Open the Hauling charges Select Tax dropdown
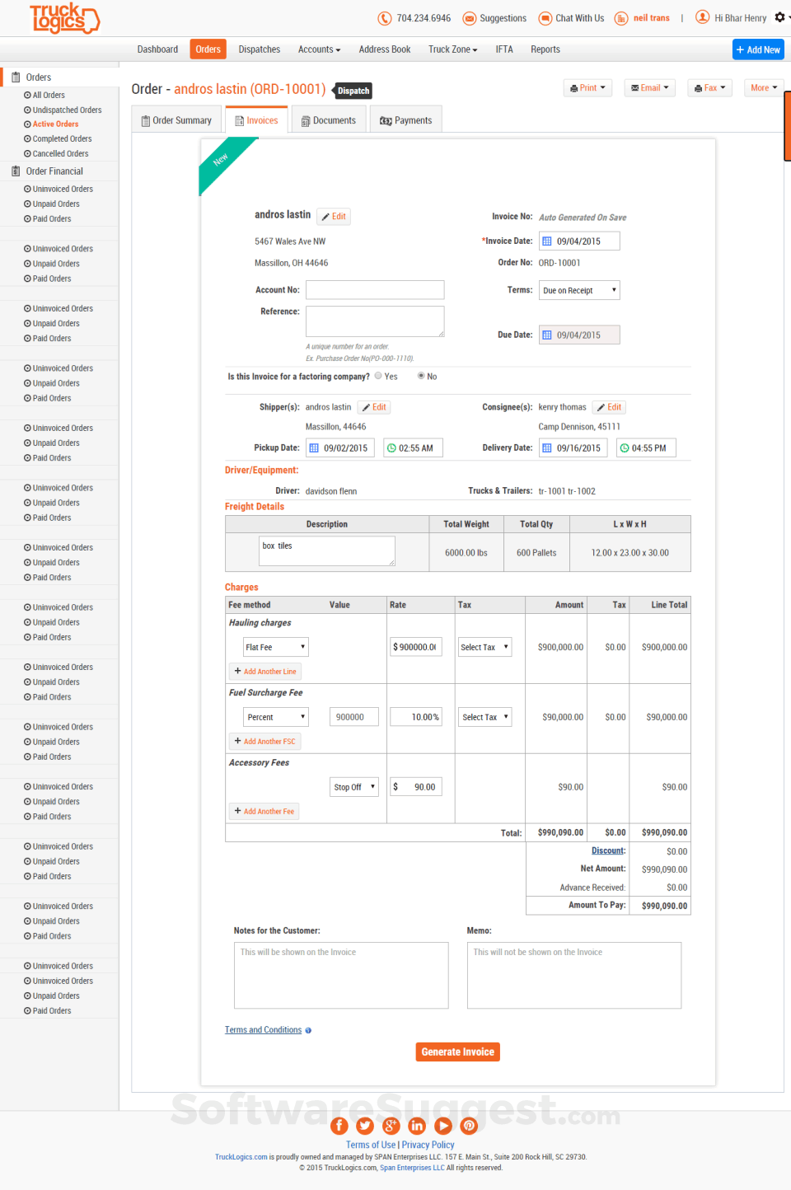Viewport: 791px width, 1190px height. point(484,647)
